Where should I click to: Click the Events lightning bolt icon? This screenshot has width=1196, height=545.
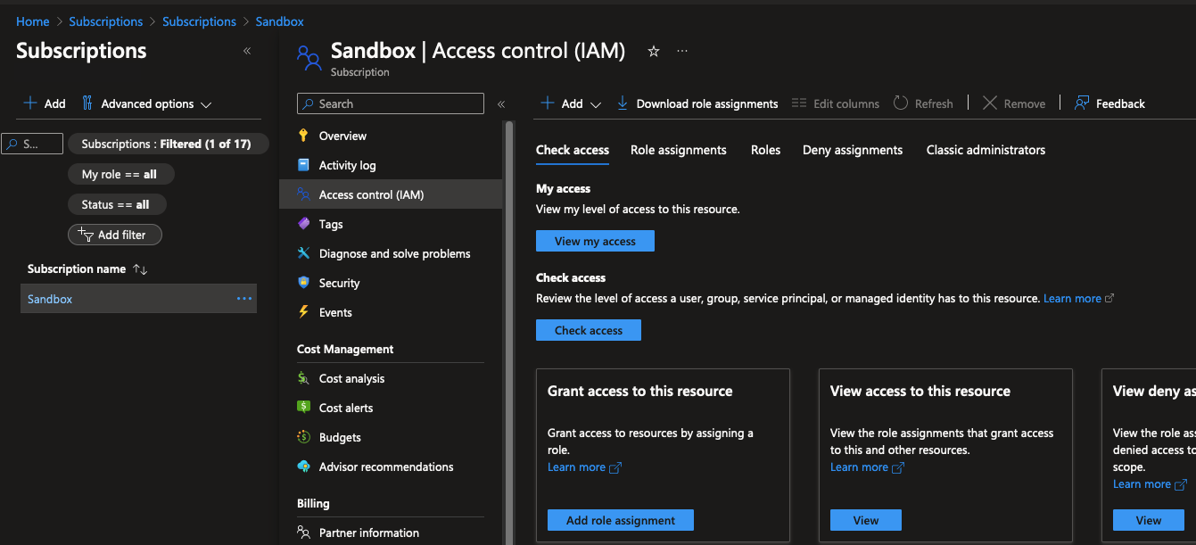(303, 312)
